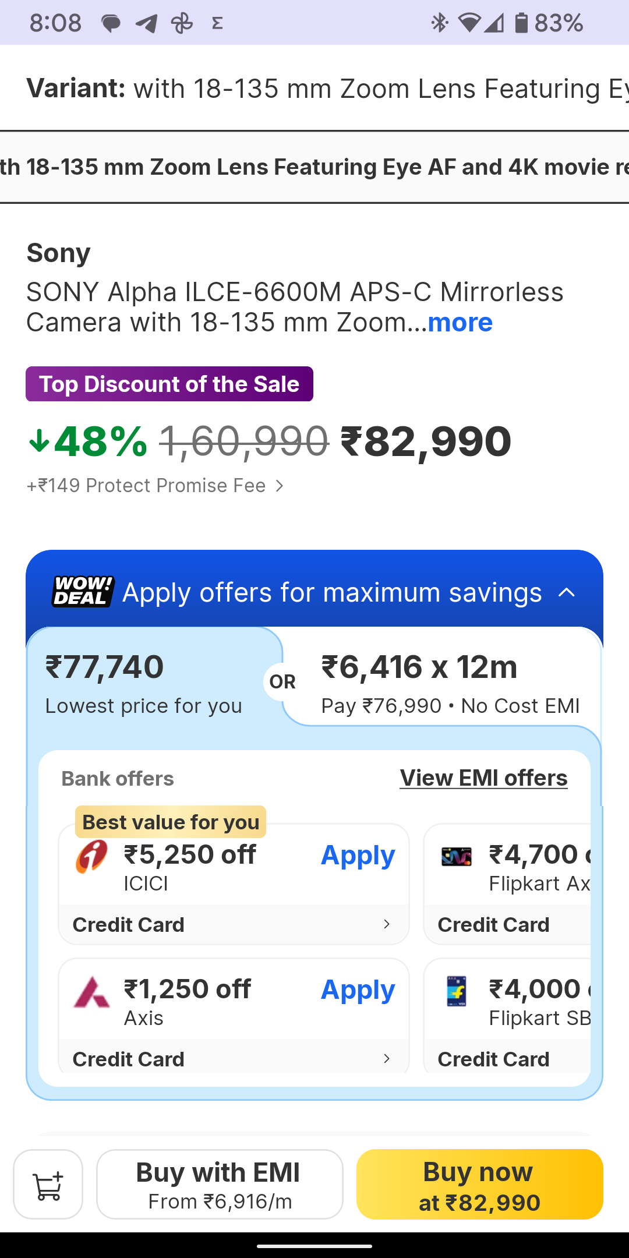
Task: Tap the WOW! Deal badge icon
Action: point(83,592)
